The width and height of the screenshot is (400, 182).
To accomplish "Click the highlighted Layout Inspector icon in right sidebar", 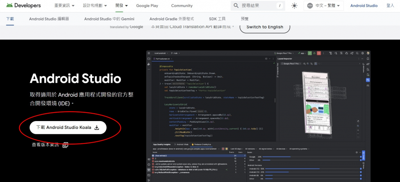I will [368, 80].
